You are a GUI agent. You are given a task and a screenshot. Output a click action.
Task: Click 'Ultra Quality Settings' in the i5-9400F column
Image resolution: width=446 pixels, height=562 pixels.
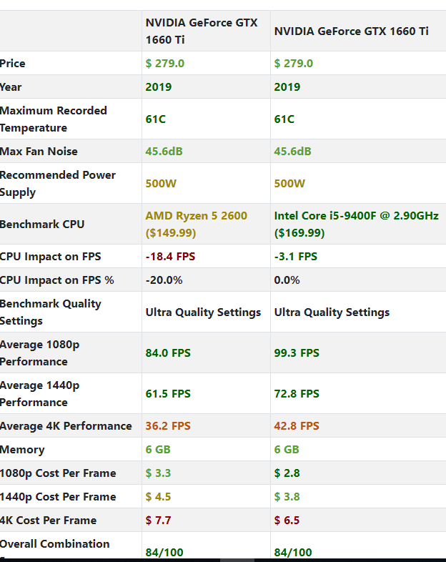[332, 312]
